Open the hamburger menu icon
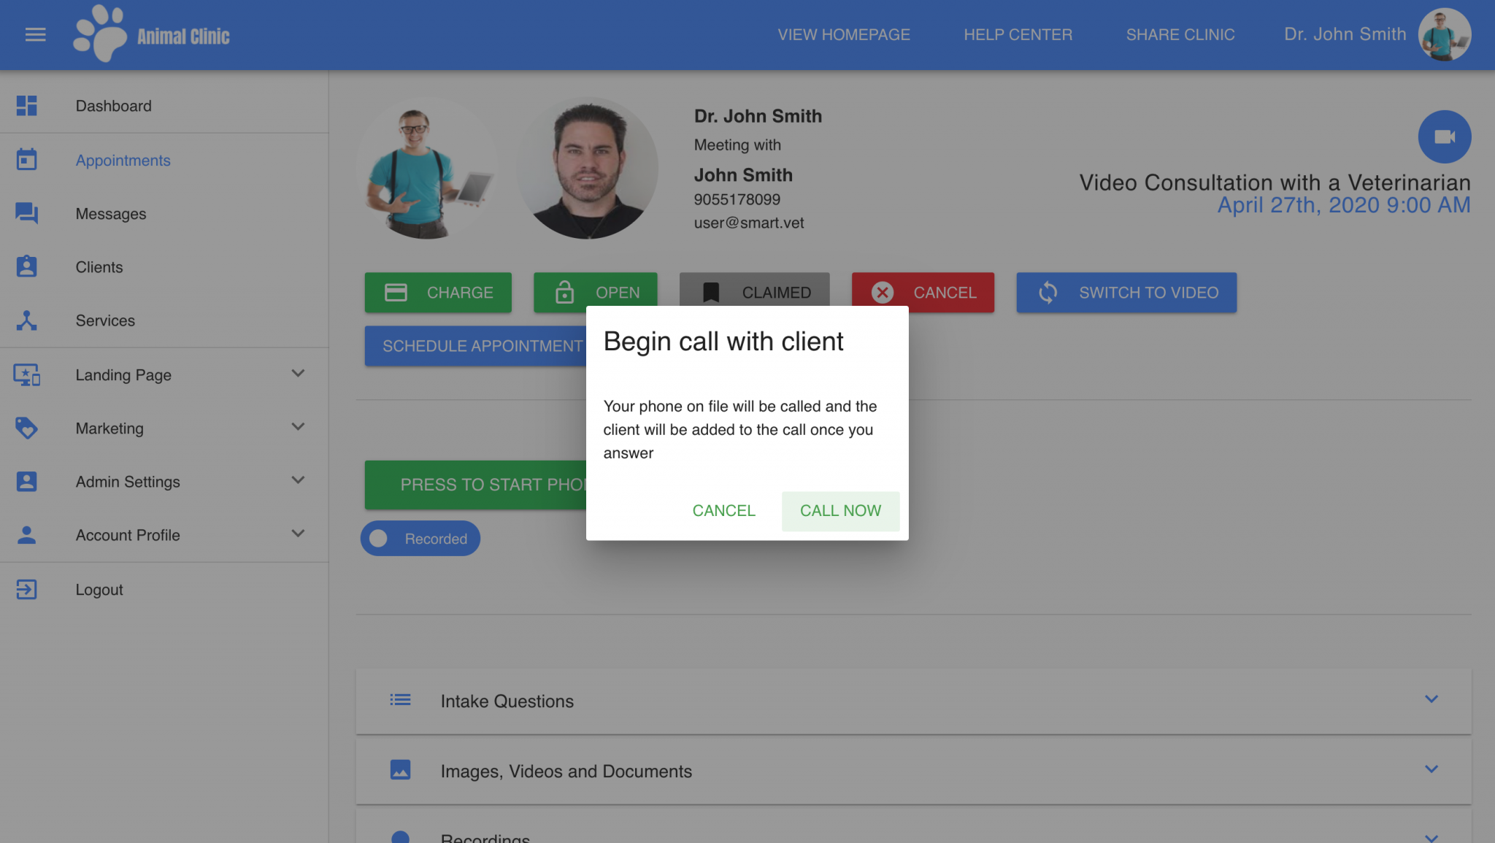The image size is (1495, 843). pos(34,34)
